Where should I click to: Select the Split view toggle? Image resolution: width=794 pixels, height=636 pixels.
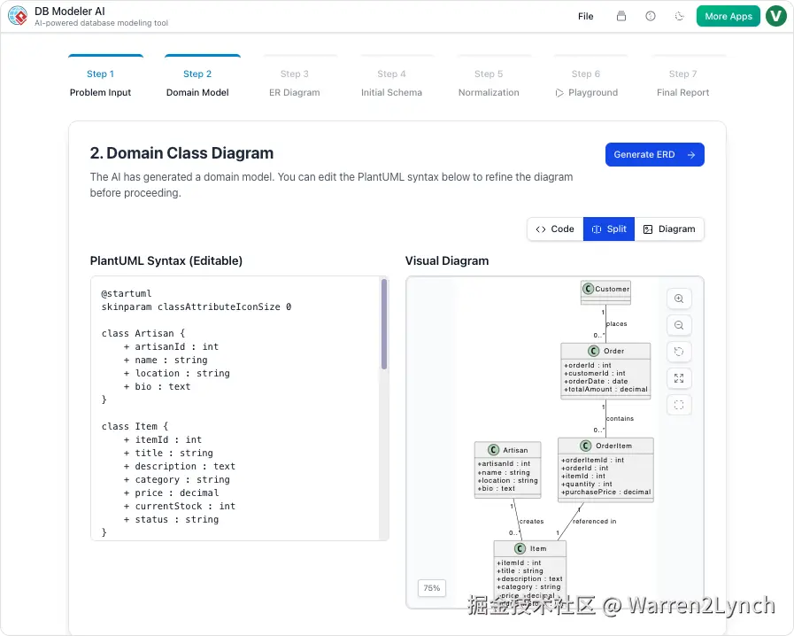click(x=609, y=229)
